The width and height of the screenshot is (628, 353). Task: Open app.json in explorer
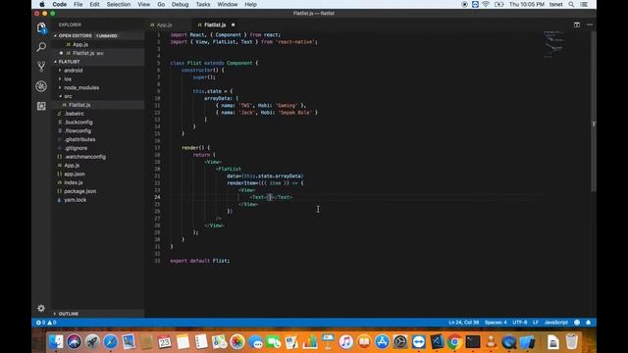point(75,175)
